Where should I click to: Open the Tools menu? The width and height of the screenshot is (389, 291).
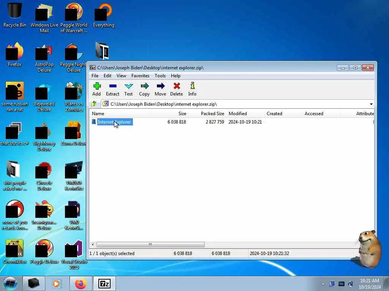coord(160,76)
